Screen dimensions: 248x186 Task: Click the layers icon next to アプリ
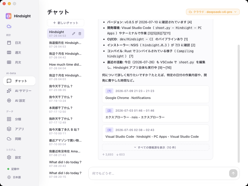[9, 129]
